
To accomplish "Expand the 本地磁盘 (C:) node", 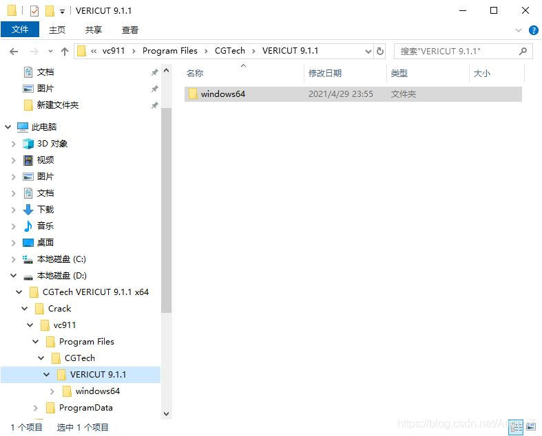I will (14, 259).
